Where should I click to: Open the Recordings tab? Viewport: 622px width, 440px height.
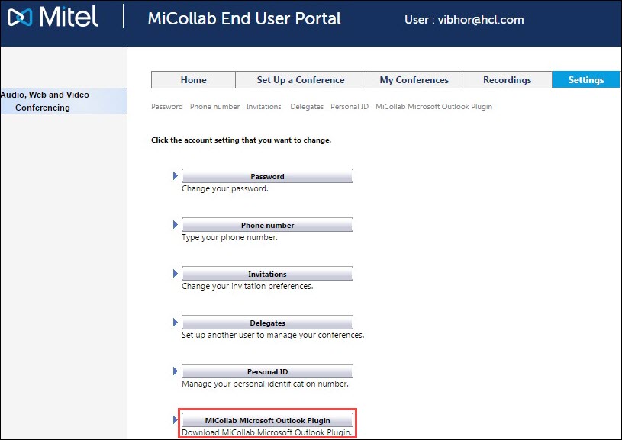pyautogui.click(x=507, y=79)
